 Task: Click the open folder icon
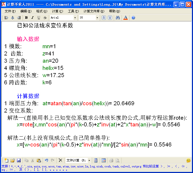tap(12, 160)
